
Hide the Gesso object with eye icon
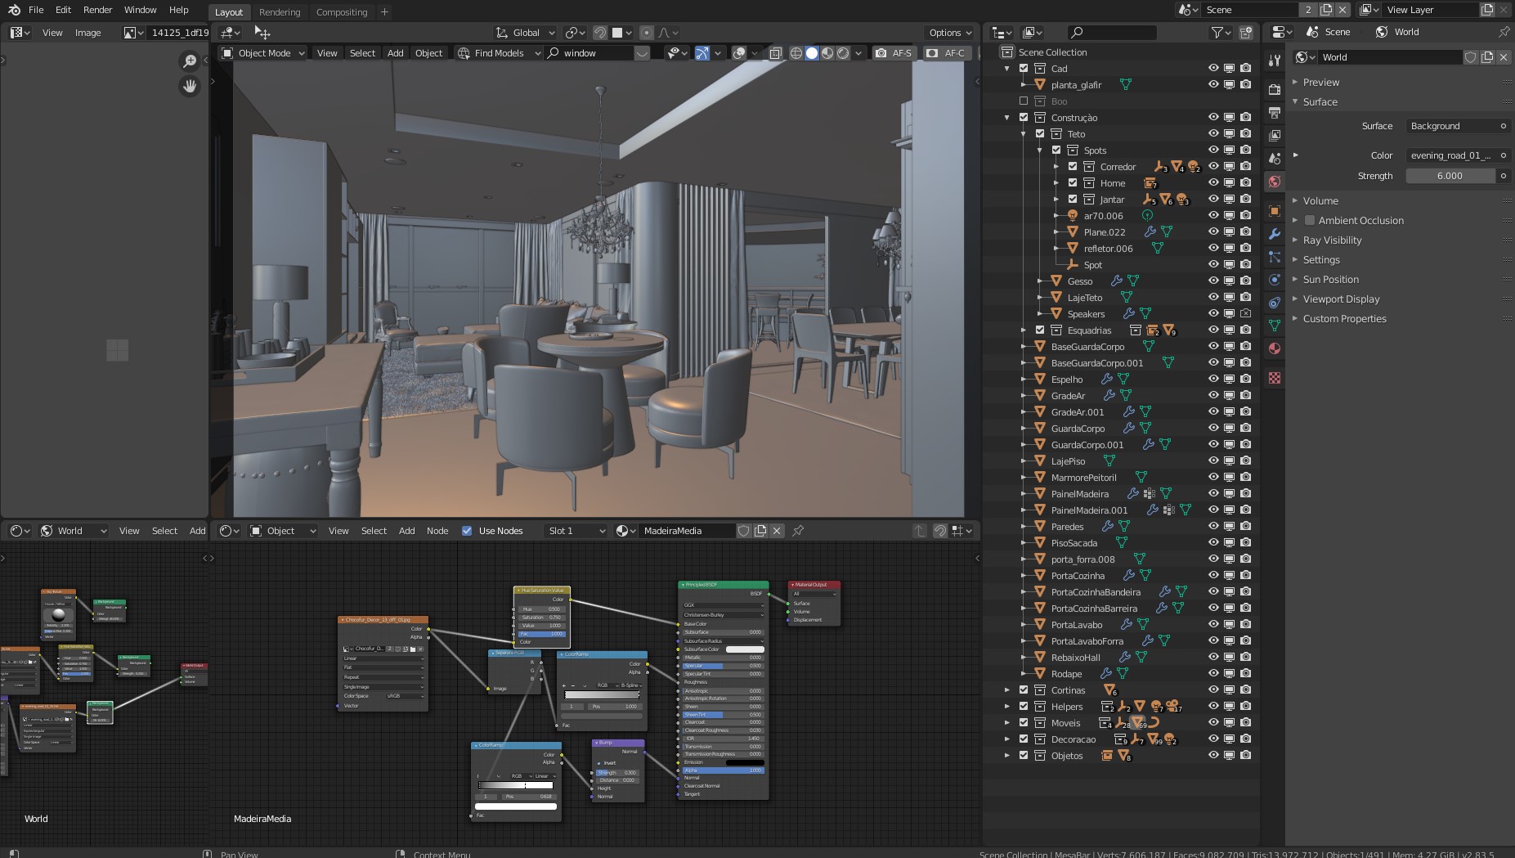tap(1213, 281)
